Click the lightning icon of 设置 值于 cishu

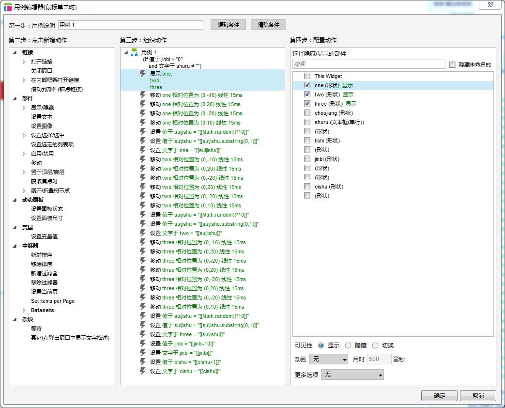(x=143, y=362)
